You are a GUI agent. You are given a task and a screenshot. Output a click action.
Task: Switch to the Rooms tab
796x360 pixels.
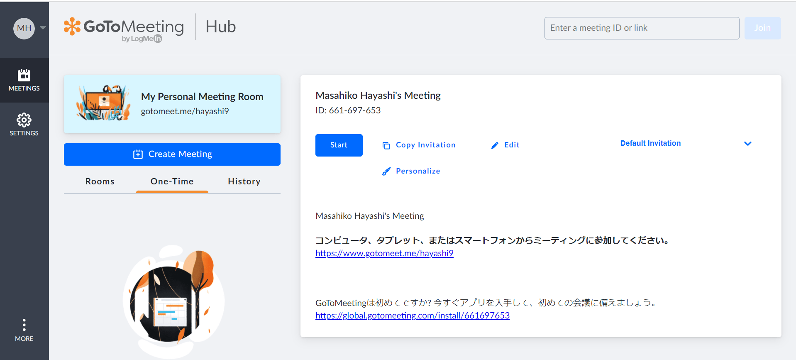pos(100,181)
